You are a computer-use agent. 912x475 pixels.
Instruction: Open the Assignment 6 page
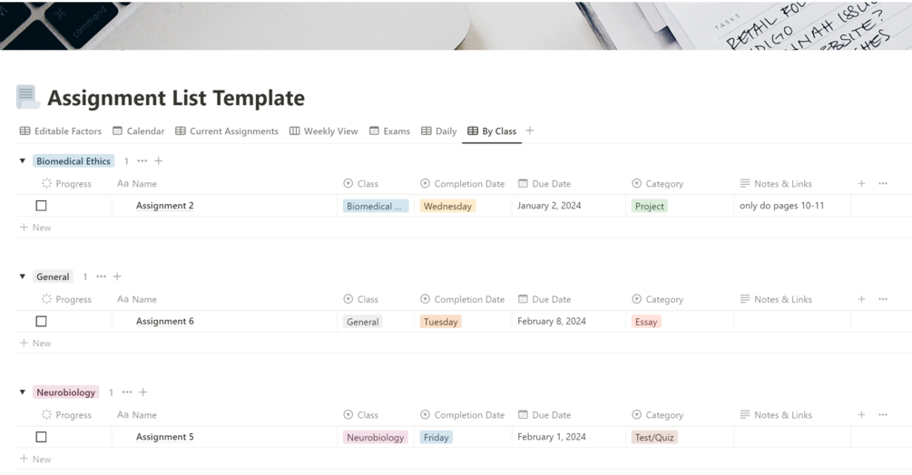[x=165, y=321]
